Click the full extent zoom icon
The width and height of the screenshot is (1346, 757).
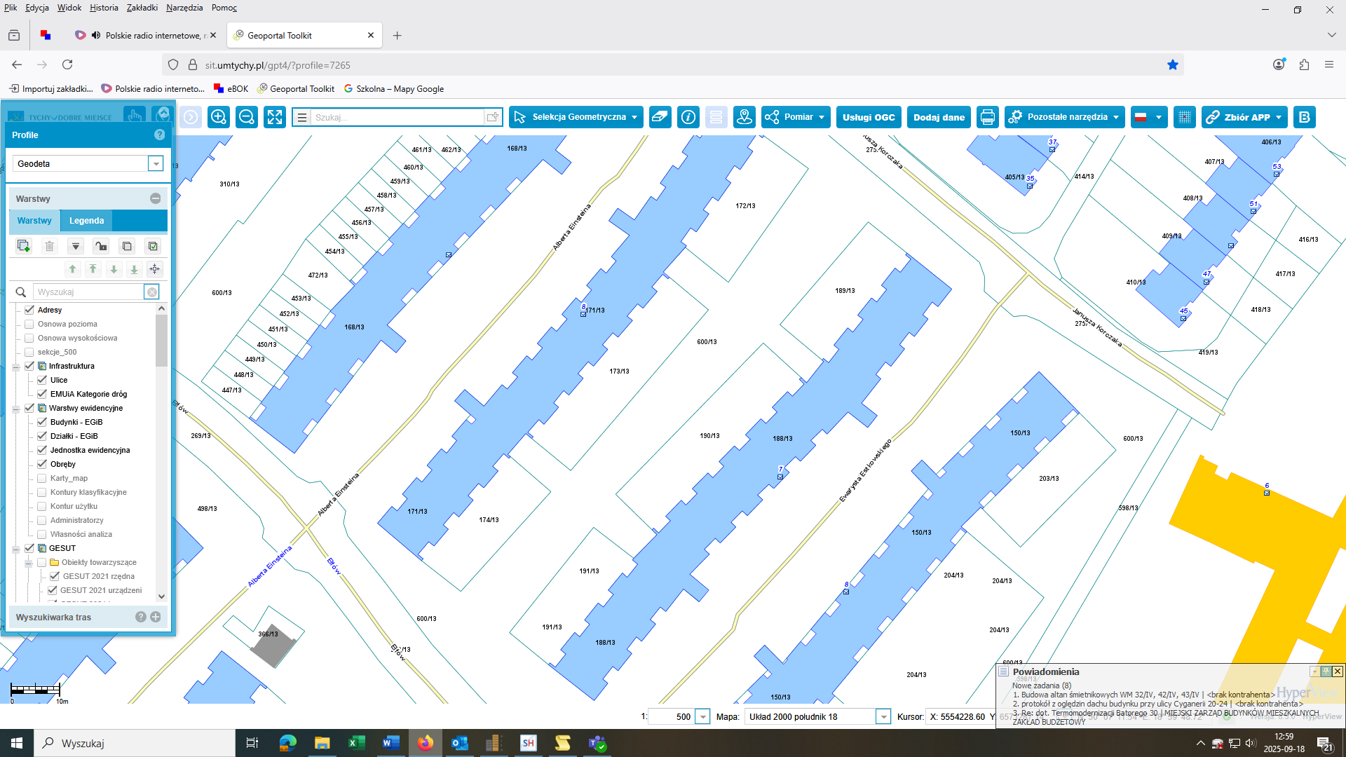coord(275,117)
